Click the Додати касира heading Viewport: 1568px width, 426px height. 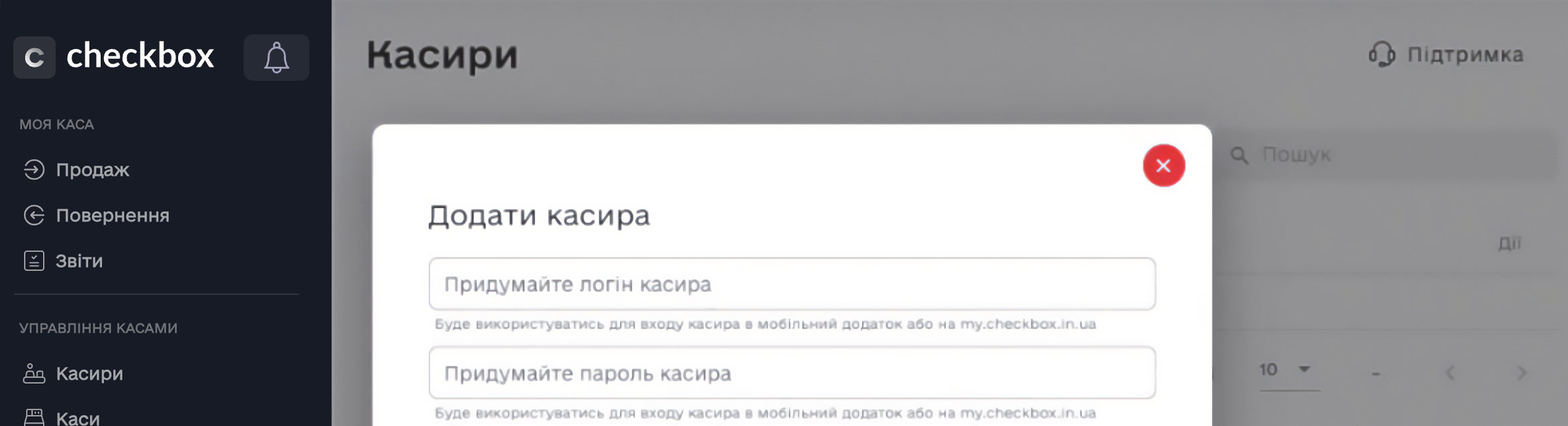(x=539, y=216)
